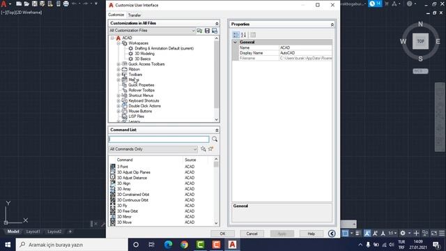Open the All Commands Only filter dropdown
Viewport: 446px width, 251px height.
pos(153,149)
